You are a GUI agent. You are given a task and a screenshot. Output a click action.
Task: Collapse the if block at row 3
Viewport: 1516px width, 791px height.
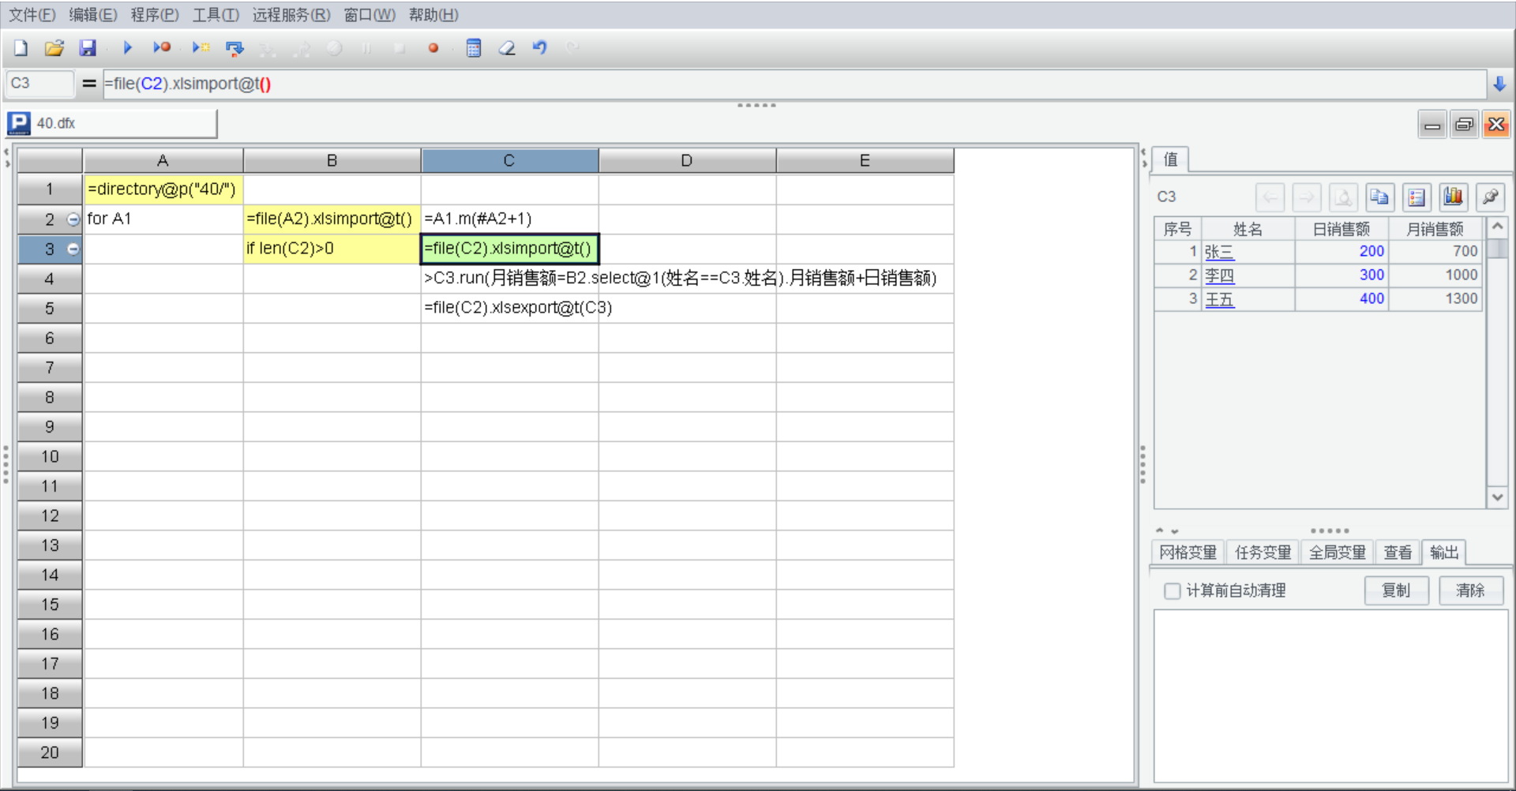(73, 249)
